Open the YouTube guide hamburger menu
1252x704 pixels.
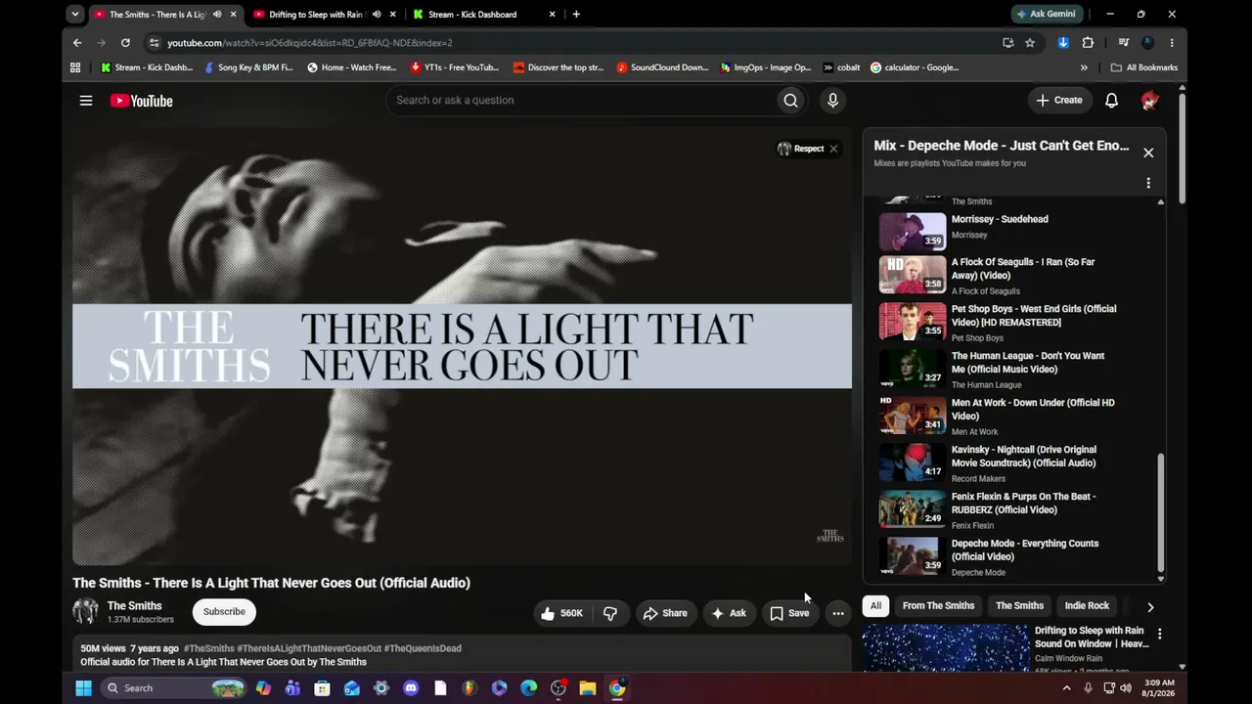click(x=86, y=101)
